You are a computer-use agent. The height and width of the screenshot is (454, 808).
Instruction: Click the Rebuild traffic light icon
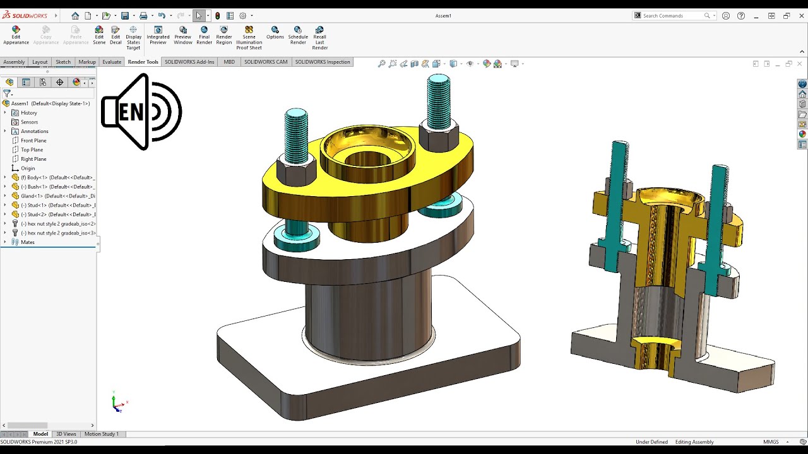pyautogui.click(x=218, y=16)
